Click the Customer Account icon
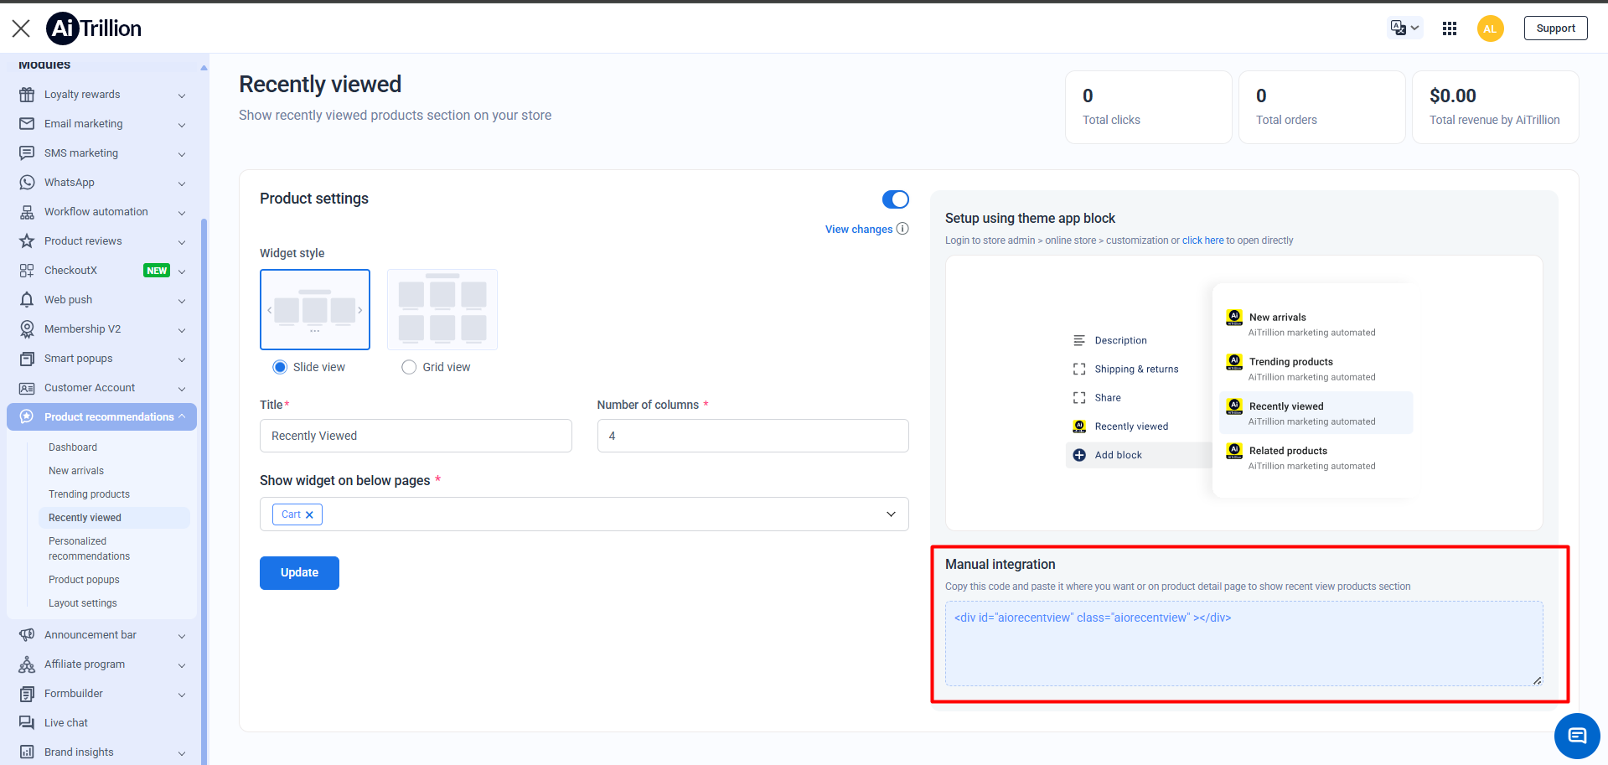 27,388
